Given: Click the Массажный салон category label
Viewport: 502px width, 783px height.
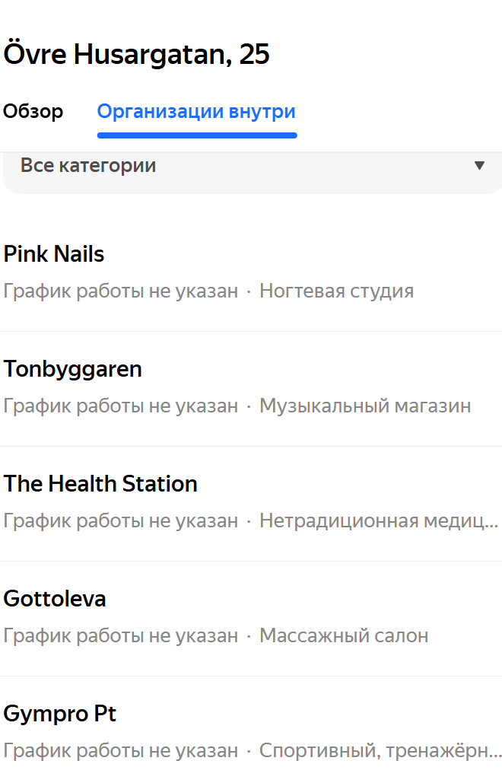Looking at the screenshot, I should 344,635.
